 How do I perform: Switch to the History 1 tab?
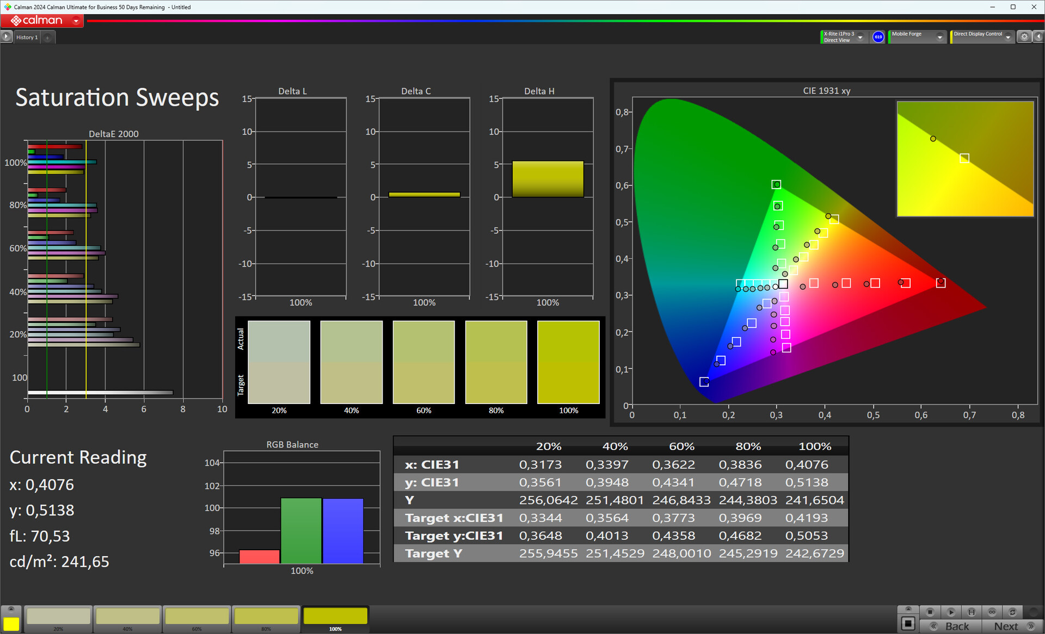[x=27, y=38]
